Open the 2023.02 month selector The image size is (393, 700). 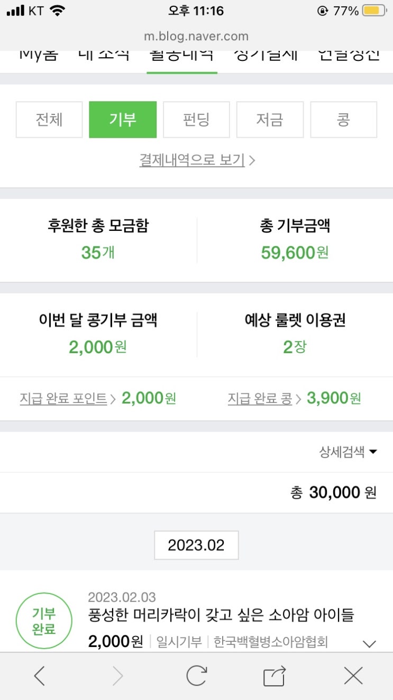[196, 545]
